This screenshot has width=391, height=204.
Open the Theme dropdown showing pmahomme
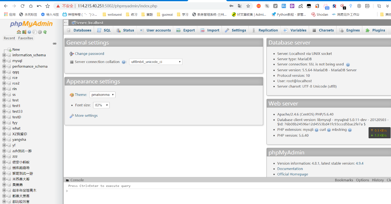[102, 95]
